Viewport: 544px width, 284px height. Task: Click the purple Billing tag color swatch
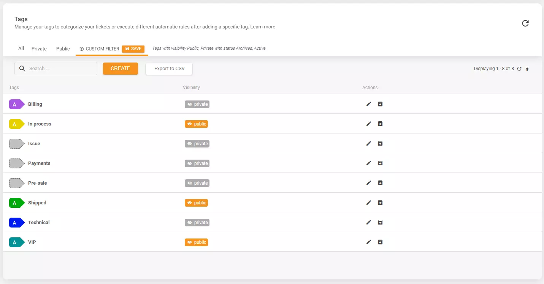16,104
